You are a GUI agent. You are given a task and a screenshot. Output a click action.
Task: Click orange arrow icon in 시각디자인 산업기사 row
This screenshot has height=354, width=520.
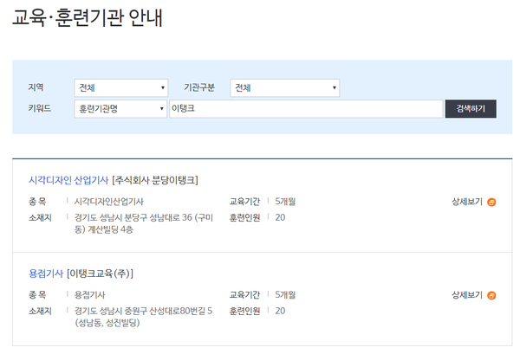pos(491,202)
